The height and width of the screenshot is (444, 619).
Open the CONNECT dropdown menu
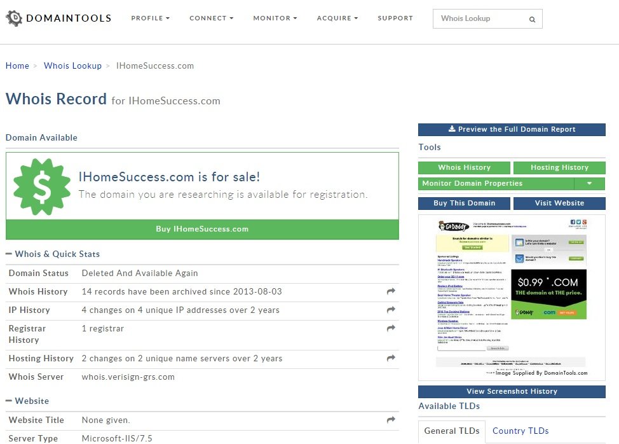212,18
